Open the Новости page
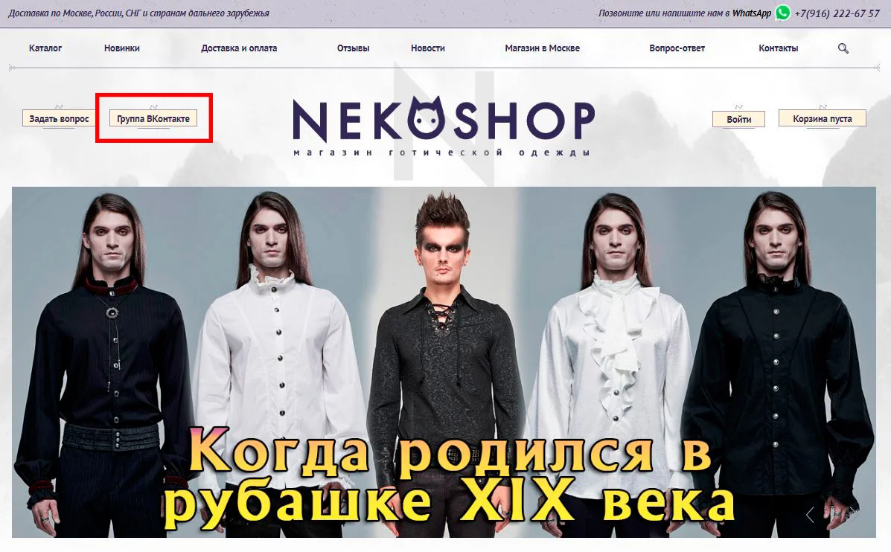The height and width of the screenshot is (552, 891). click(x=428, y=48)
